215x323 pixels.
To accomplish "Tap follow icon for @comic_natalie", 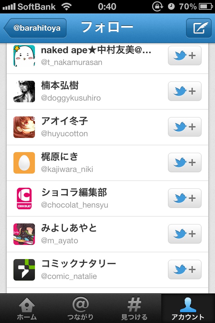I will pyautogui.click(x=184, y=270).
